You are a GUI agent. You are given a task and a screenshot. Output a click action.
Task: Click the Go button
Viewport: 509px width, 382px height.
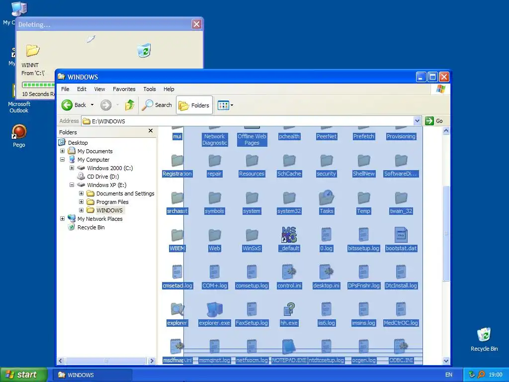(434, 121)
